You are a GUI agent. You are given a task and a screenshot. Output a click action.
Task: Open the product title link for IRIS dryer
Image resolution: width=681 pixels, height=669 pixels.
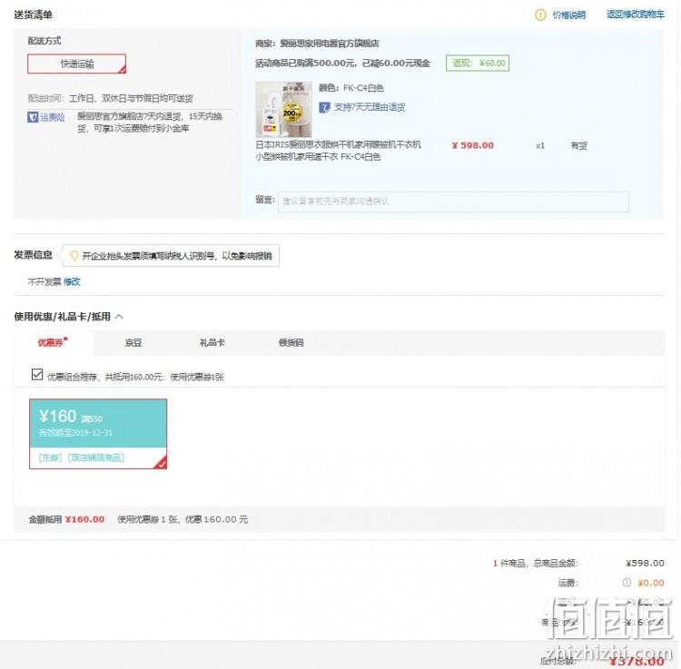[x=338, y=151]
